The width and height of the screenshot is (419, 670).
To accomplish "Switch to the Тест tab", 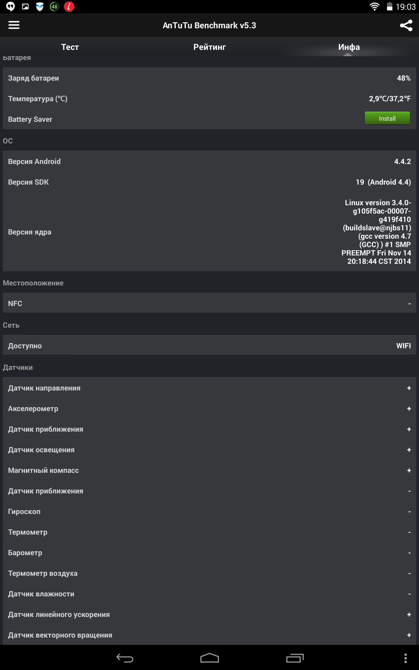I will click(70, 47).
